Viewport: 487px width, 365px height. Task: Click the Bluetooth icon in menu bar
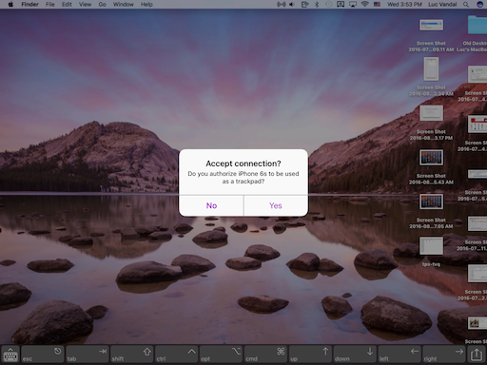[x=317, y=5]
